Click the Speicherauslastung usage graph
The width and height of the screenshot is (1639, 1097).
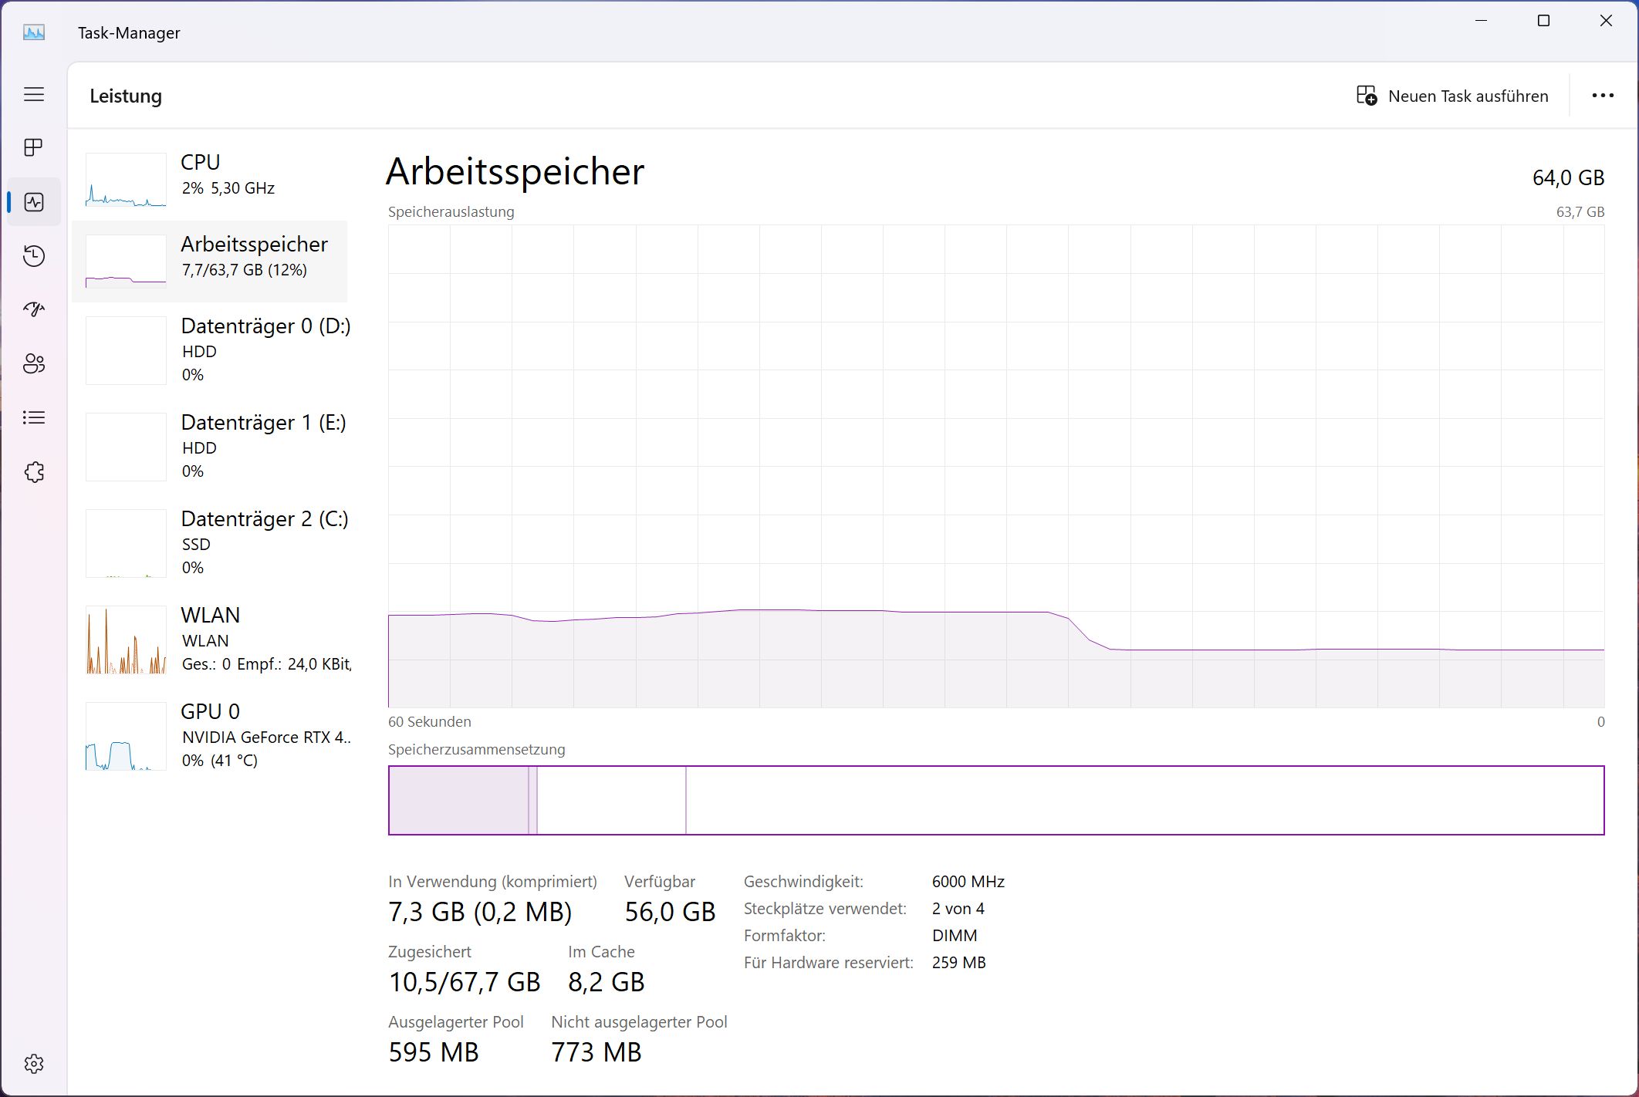(x=995, y=466)
